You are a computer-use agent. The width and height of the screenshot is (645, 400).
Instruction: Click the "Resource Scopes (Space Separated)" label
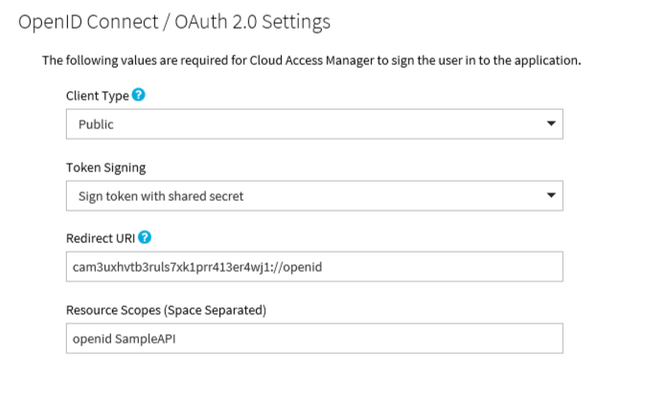165,310
